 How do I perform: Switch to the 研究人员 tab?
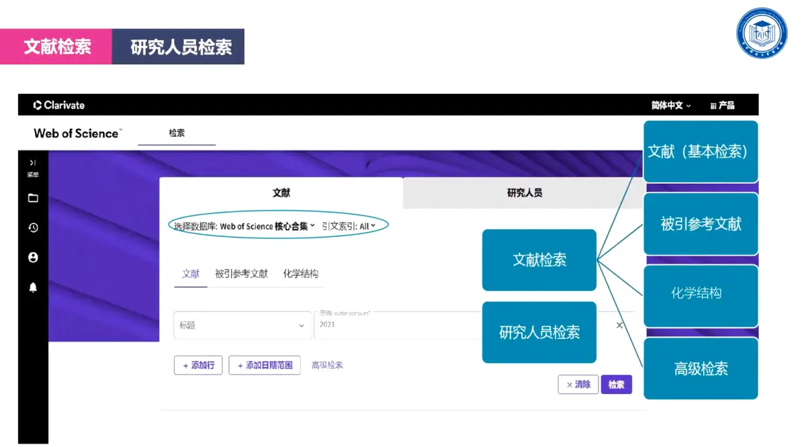pyautogui.click(x=524, y=193)
